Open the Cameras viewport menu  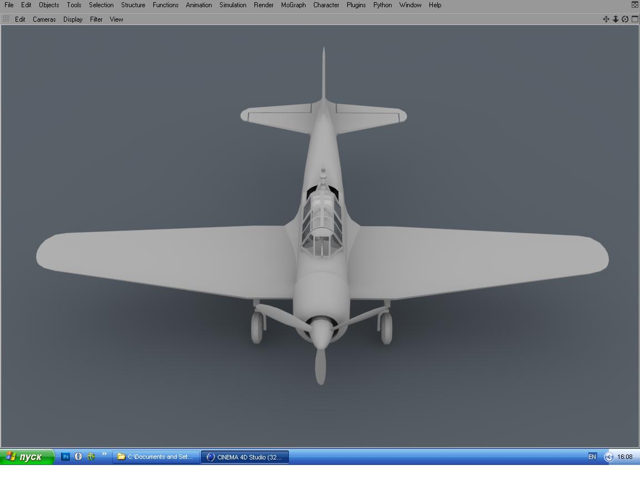[x=44, y=19]
